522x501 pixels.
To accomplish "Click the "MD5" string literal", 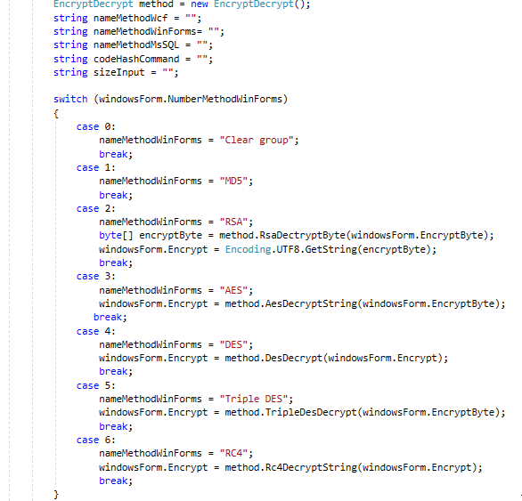I will pos(233,181).
